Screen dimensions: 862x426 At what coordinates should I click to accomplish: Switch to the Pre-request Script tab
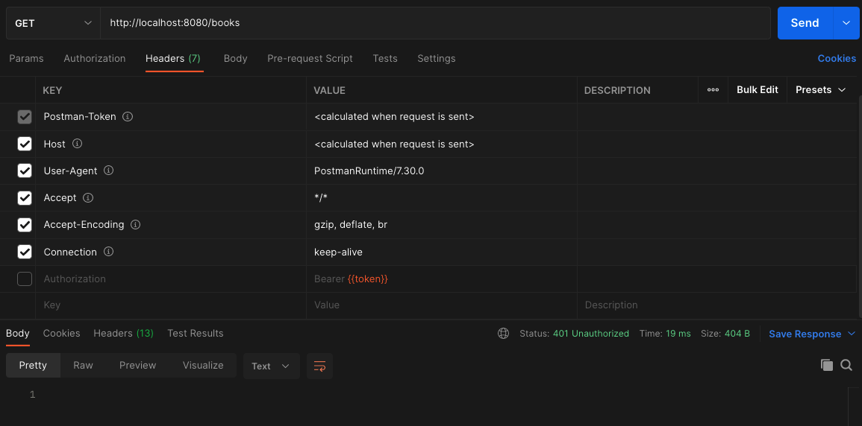pos(310,58)
